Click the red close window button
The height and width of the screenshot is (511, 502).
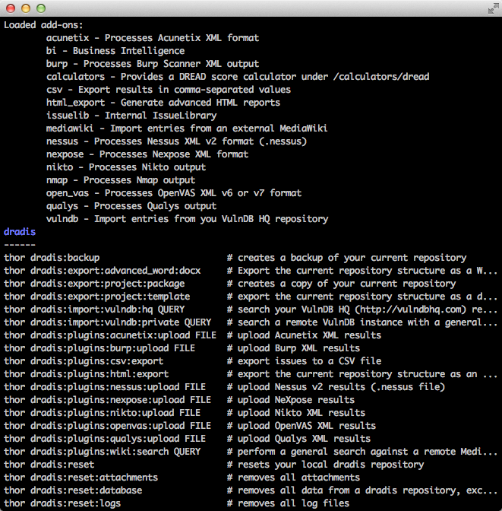coord(11,8)
